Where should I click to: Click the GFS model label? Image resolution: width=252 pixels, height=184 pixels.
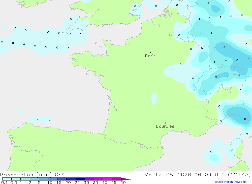tap(60, 175)
